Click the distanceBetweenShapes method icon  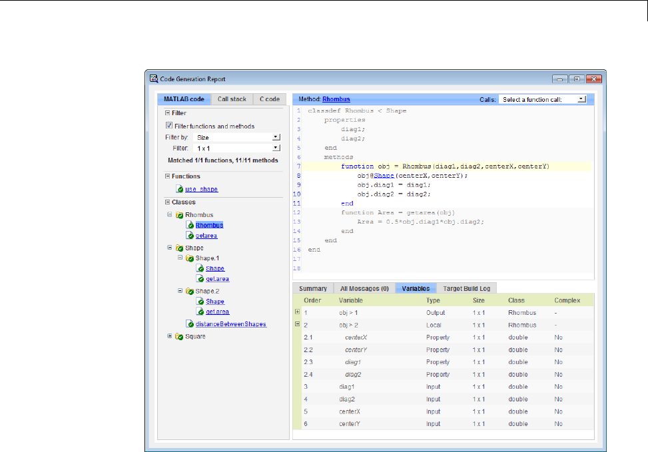[x=190, y=324]
